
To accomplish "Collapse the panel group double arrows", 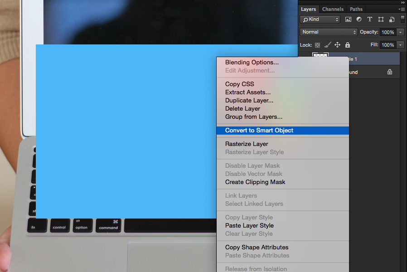I will [403, 2].
